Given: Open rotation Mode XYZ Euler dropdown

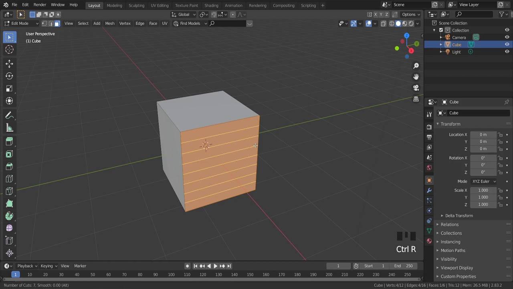Looking at the screenshot, I should 484,181.
